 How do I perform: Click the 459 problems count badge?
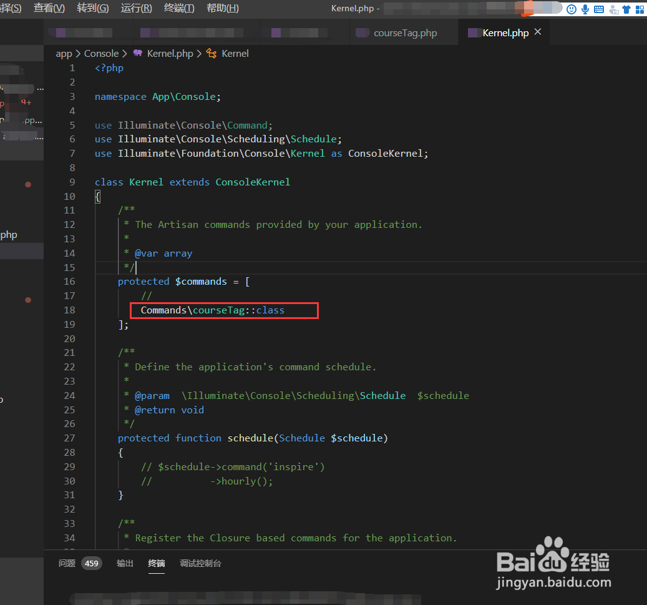click(x=92, y=563)
